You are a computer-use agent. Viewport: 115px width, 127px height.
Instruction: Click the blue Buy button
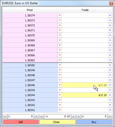coord(94,122)
